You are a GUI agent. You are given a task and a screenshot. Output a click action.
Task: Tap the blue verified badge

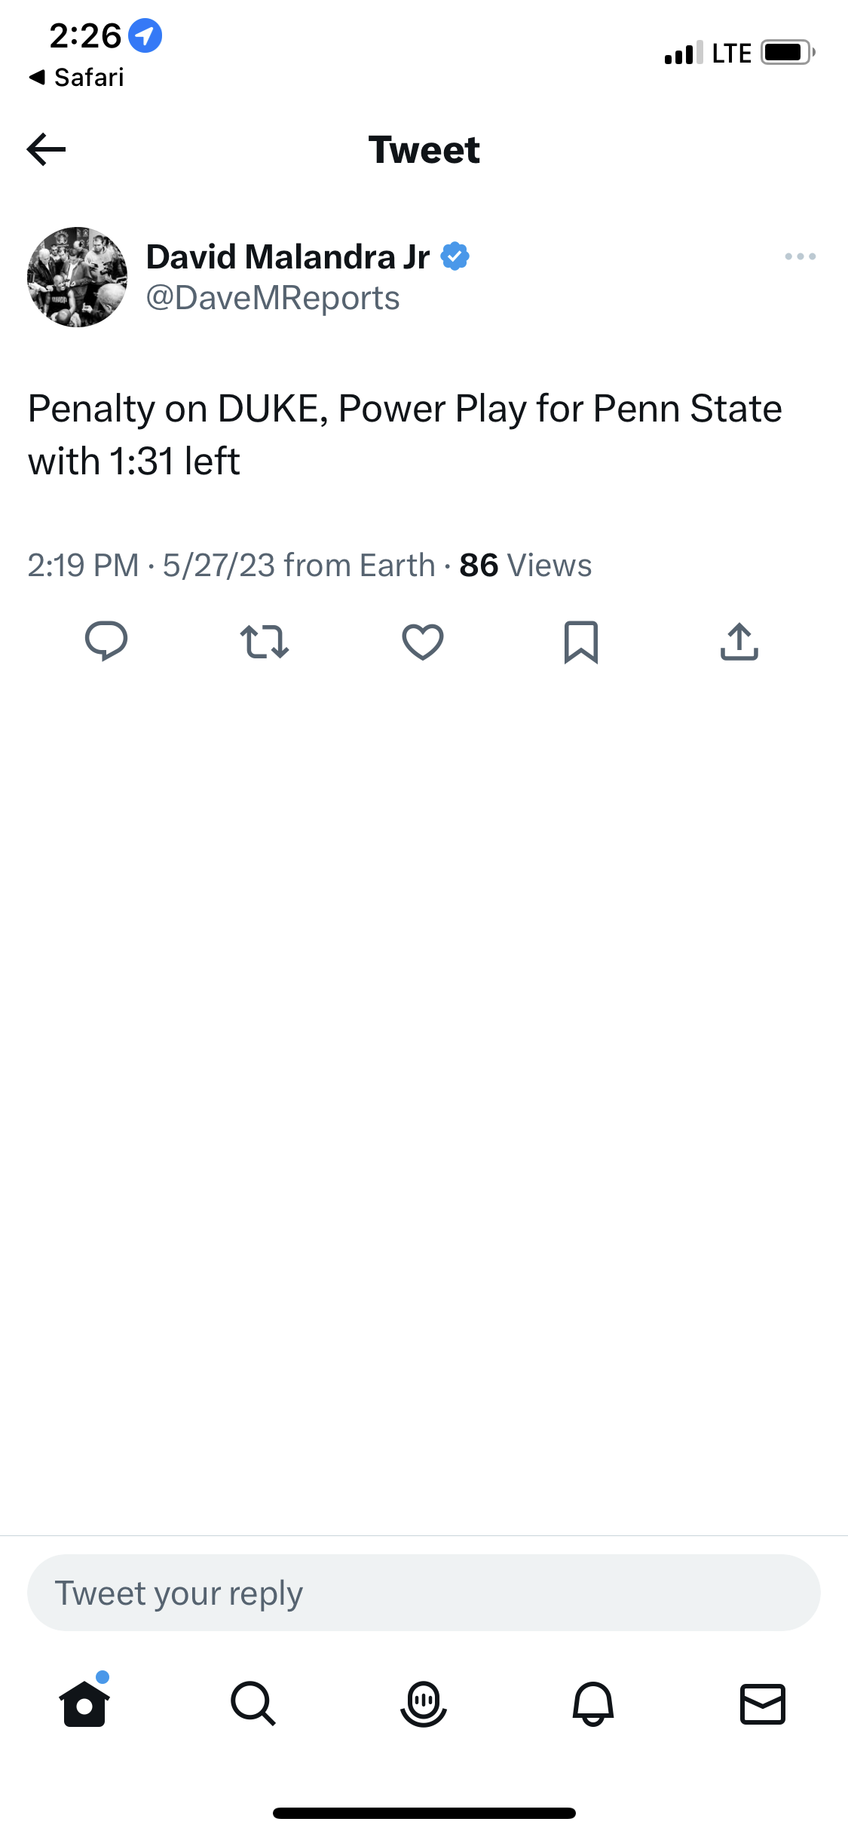[455, 256]
